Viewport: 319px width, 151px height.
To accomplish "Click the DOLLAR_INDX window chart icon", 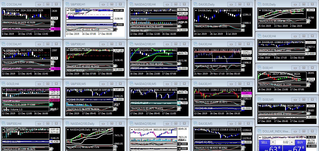I will pyautogui.click(x=259, y=131).
